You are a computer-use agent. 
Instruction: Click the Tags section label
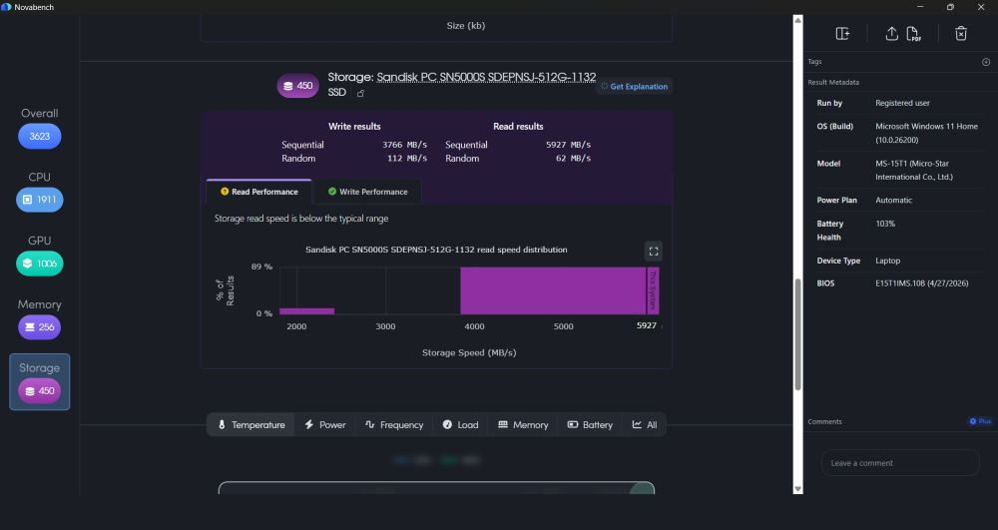(x=814, y=62)
